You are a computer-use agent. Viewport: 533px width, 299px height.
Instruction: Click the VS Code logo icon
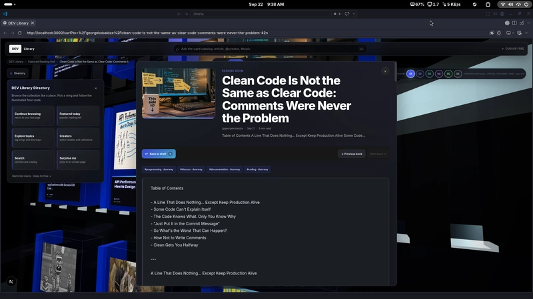click(x=5, y=14)
